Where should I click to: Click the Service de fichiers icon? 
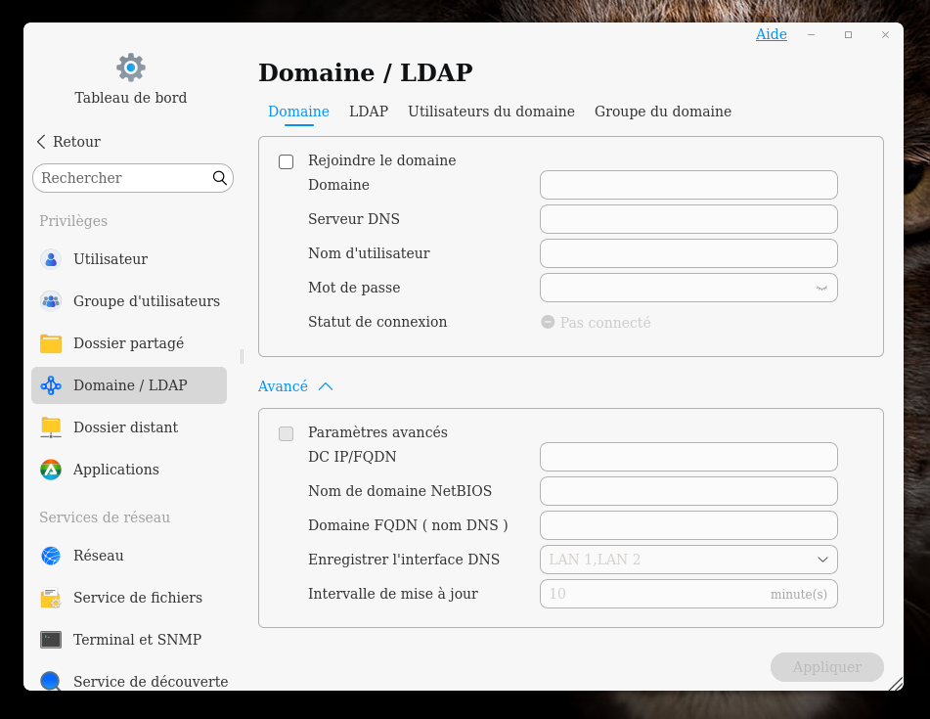(51, 598)
